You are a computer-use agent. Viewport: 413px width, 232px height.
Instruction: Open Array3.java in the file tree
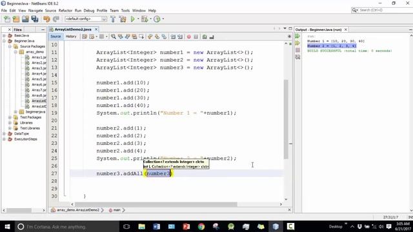[x=39, y=68]
